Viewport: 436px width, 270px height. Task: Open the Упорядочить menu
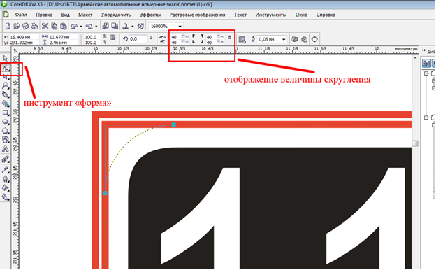pos(116,15)
